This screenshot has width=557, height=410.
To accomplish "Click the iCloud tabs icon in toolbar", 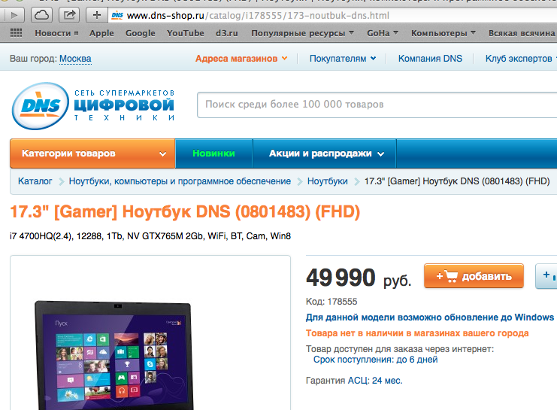I will [42, 15].
